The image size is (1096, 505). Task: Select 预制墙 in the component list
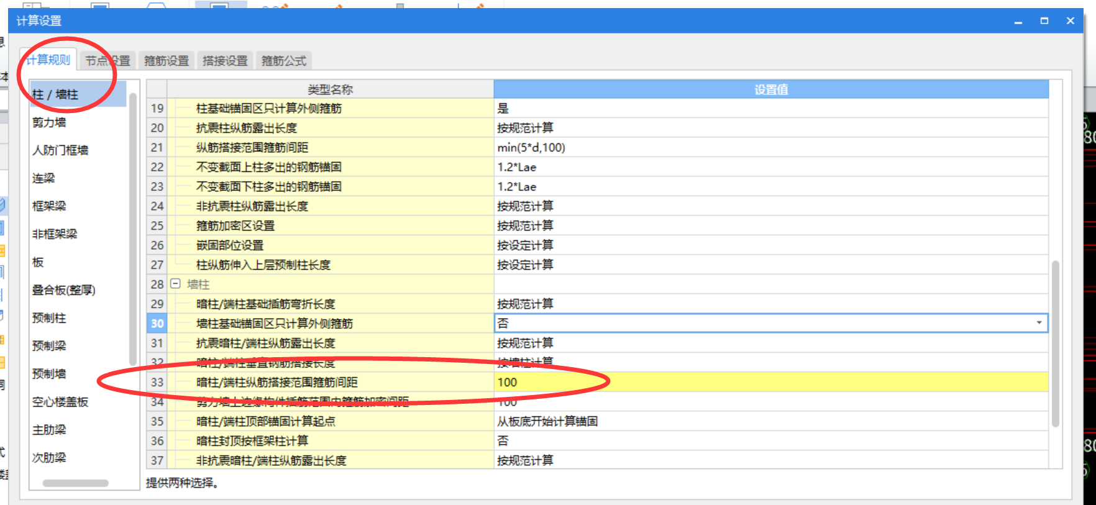pos(49,374)
